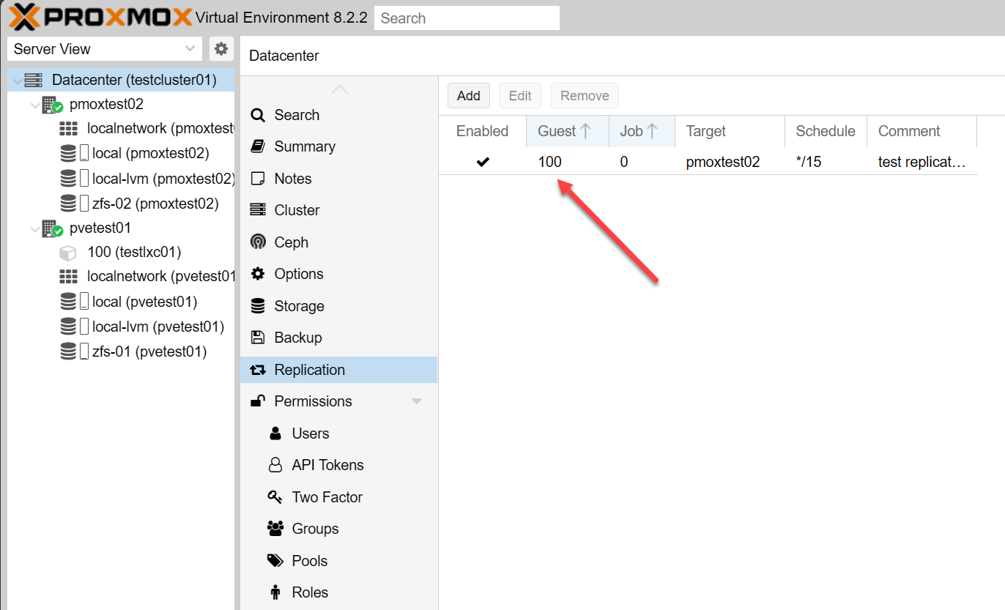Click the Search magnifier icon in menu
1005x610 pixels.
pyautogui.click(x=258, y=115)
